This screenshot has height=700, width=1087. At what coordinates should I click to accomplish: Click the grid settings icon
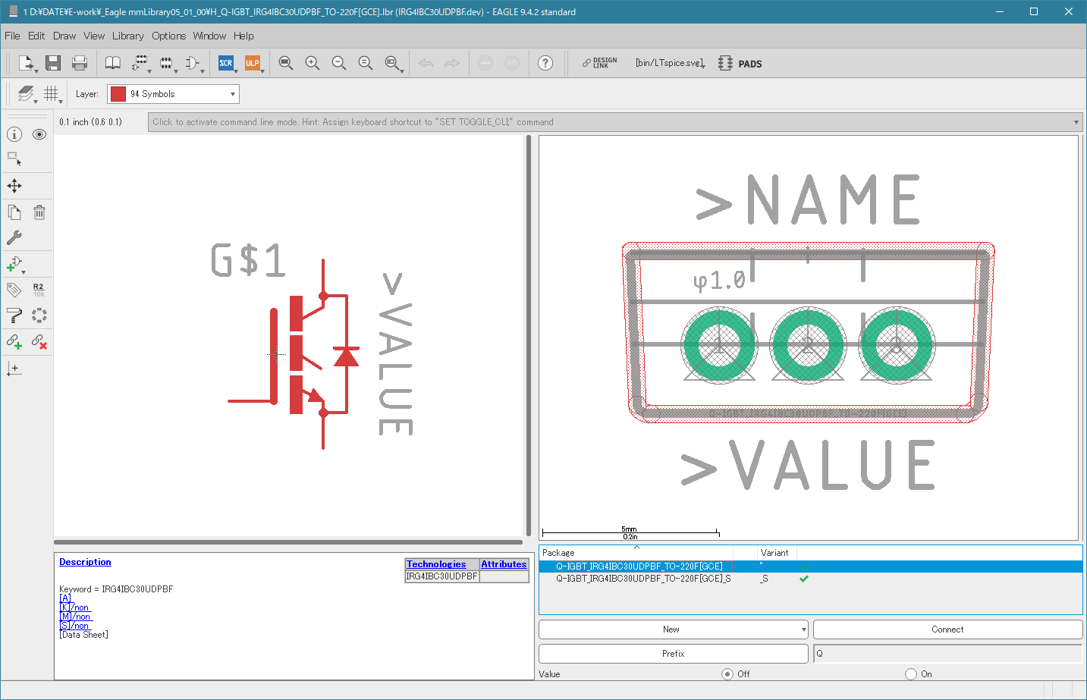point(51,93)
